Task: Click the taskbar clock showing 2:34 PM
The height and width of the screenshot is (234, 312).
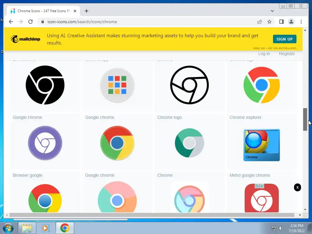Action: coord(296,228)
